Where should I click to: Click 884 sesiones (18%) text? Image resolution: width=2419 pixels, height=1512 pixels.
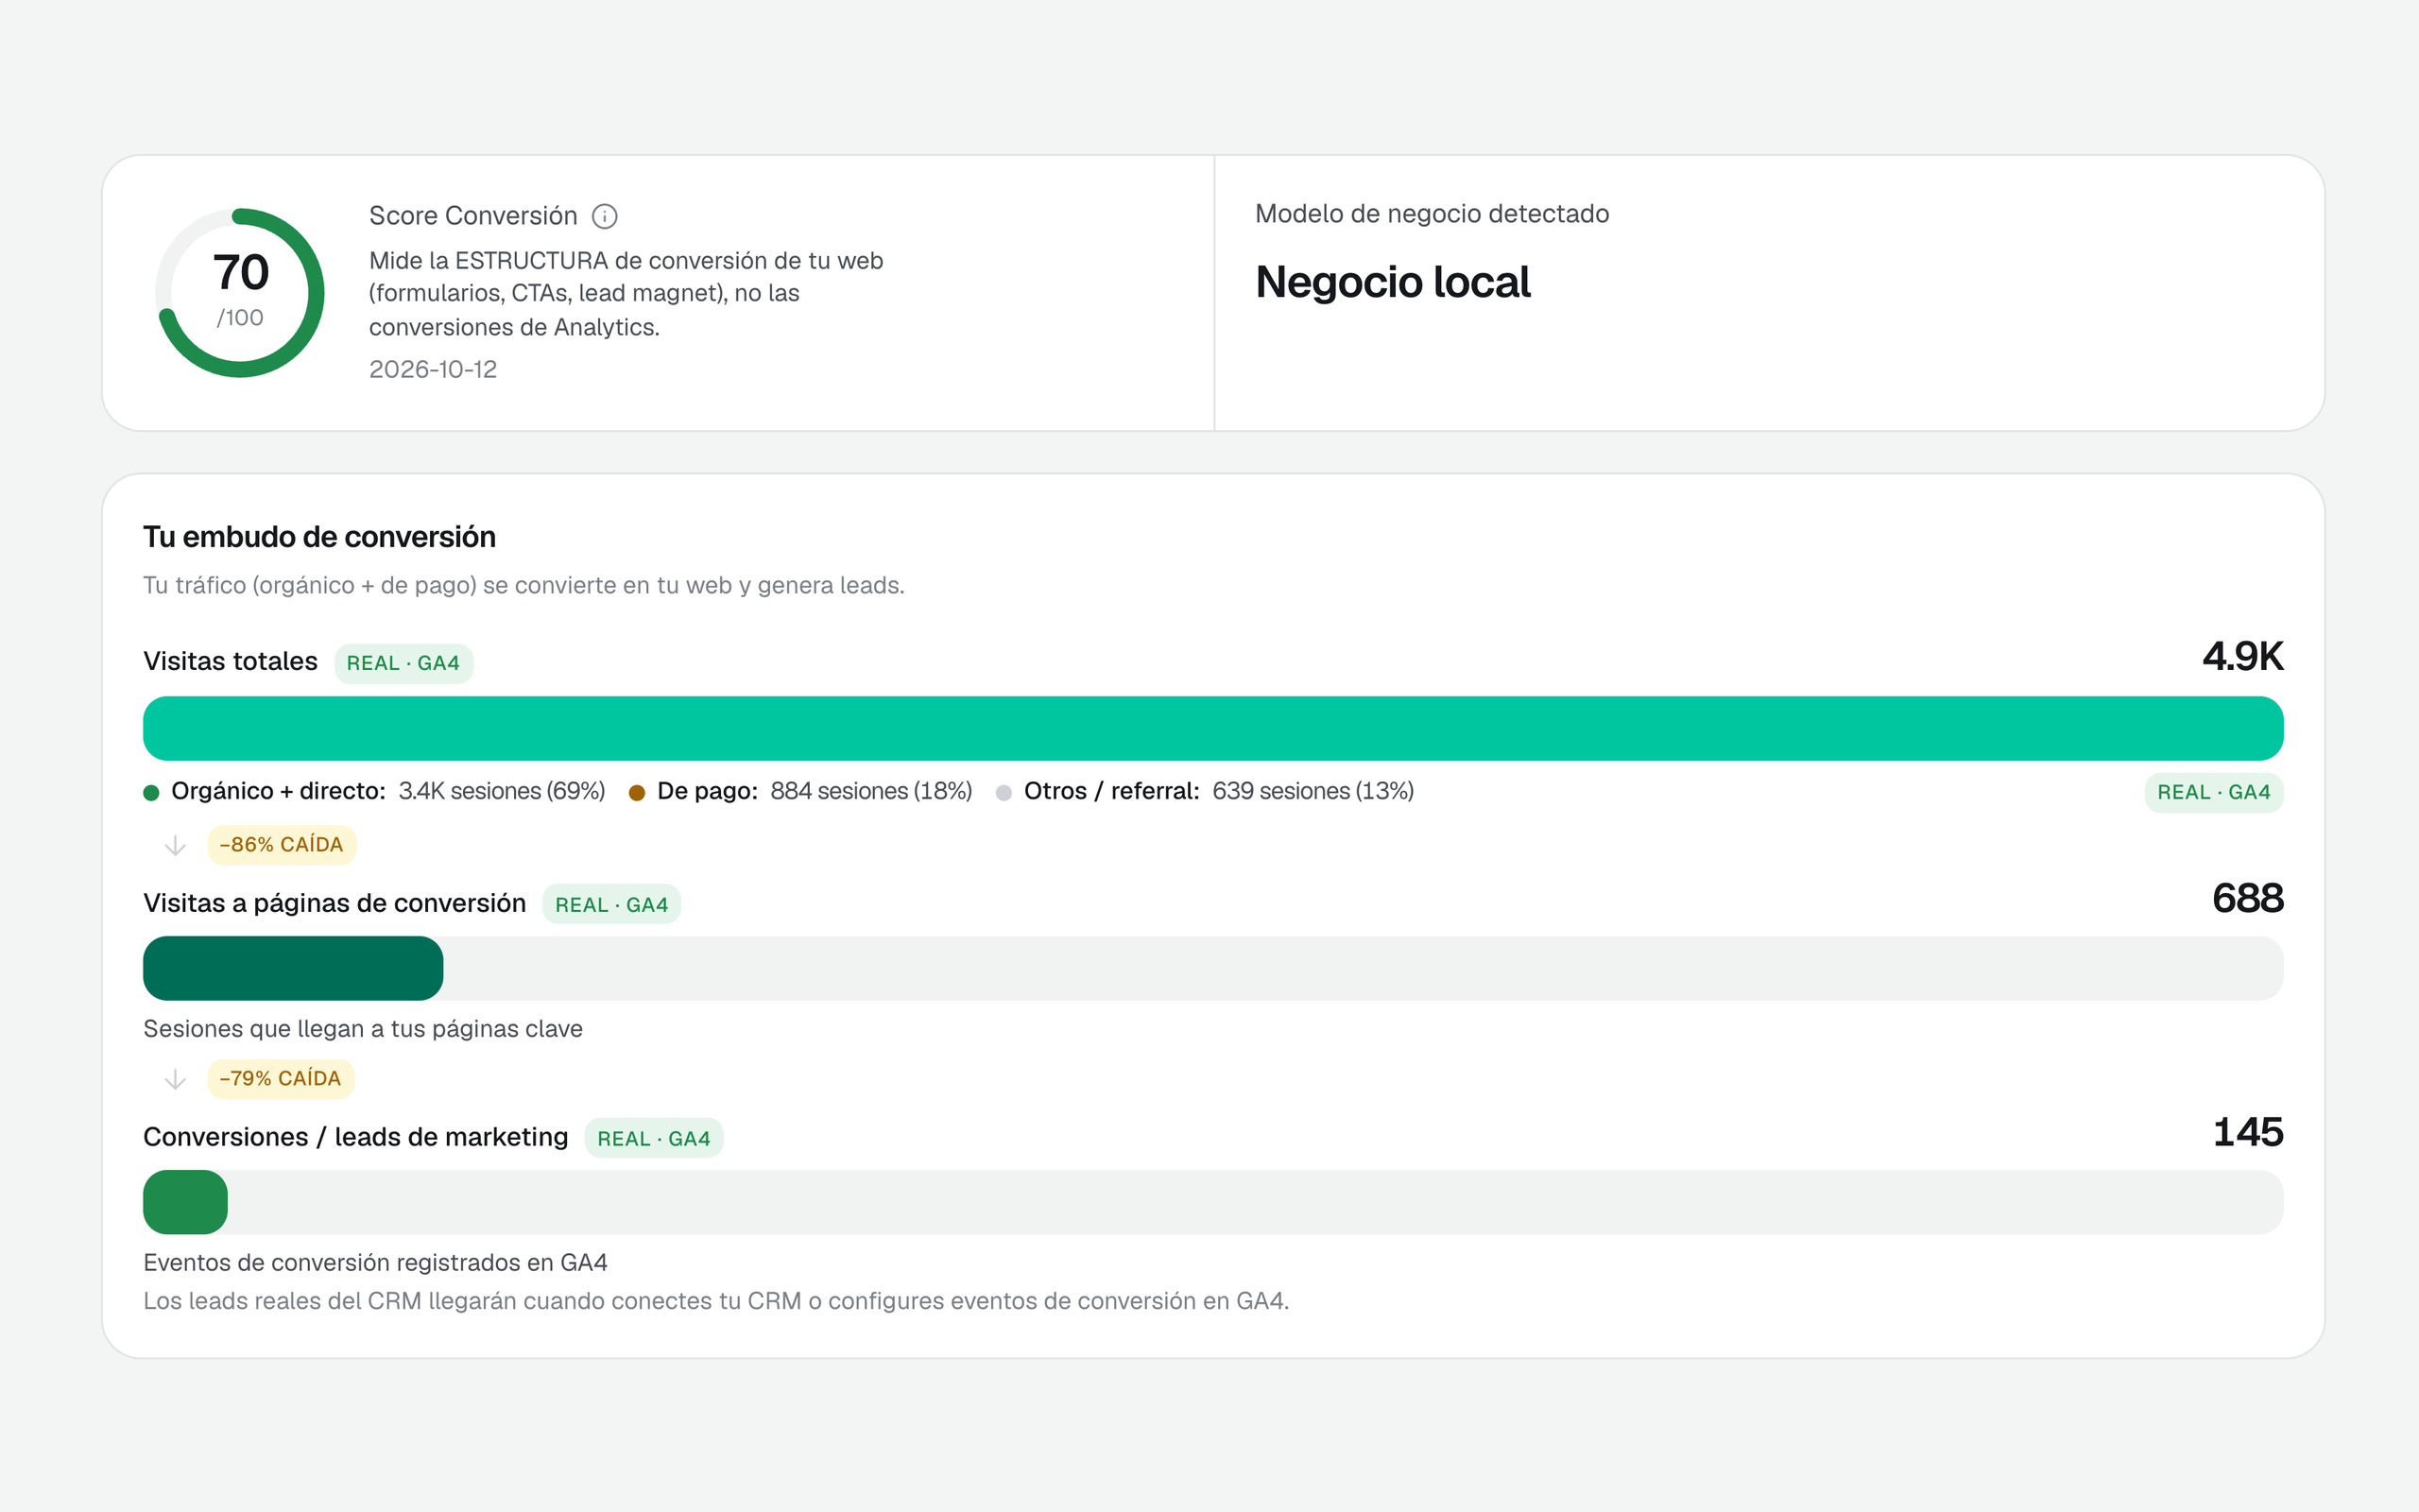pos(870,791)
